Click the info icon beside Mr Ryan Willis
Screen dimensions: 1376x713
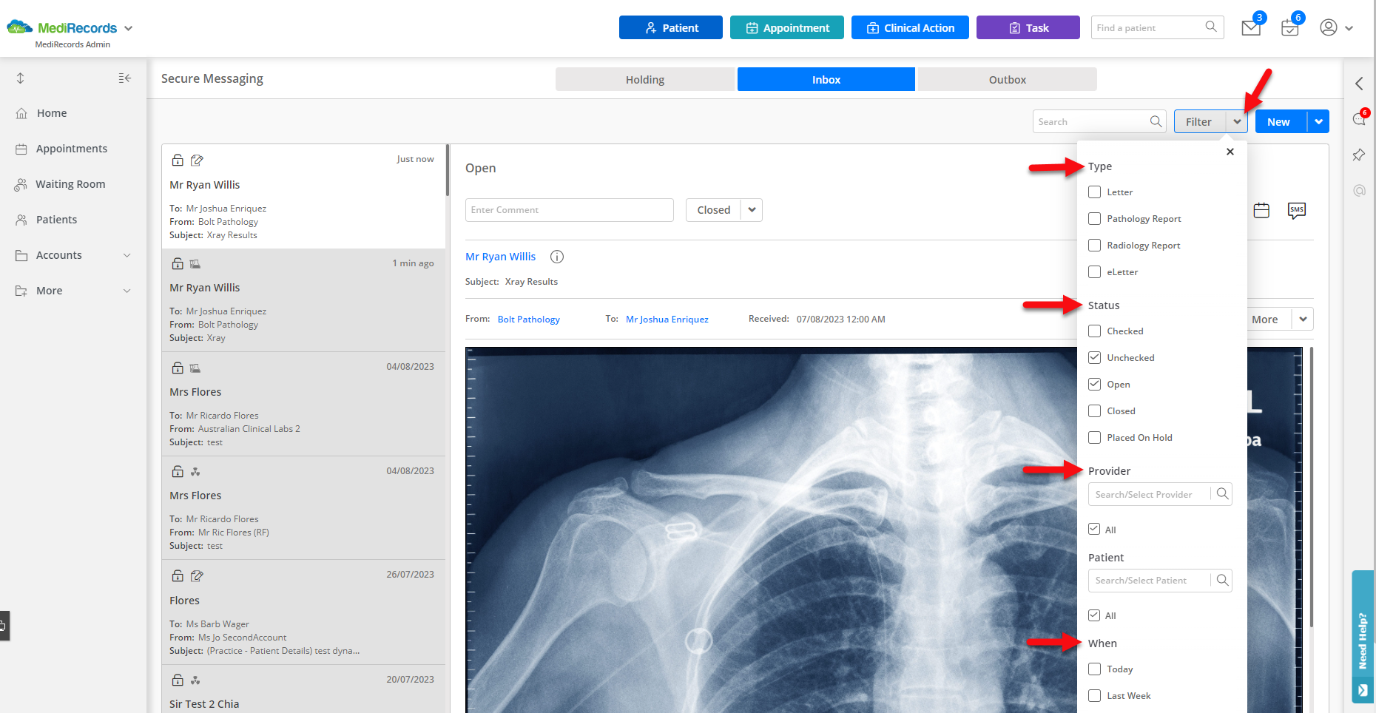click(x=557, y=257)
